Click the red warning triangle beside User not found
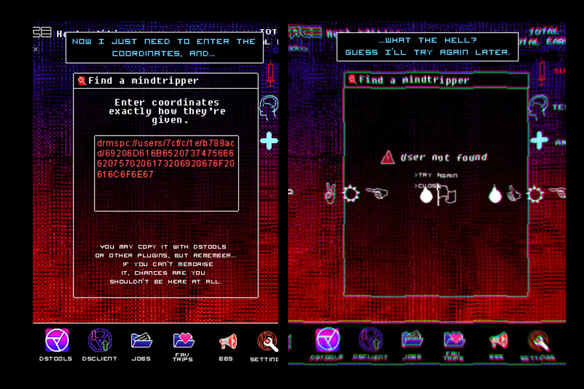The height and width of the screenshot is (389, 584). click(387, 157)
